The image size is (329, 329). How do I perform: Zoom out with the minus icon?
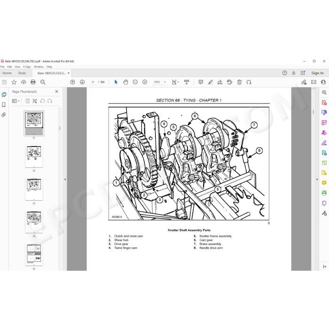pyautogui.click(x=135, y=82)
